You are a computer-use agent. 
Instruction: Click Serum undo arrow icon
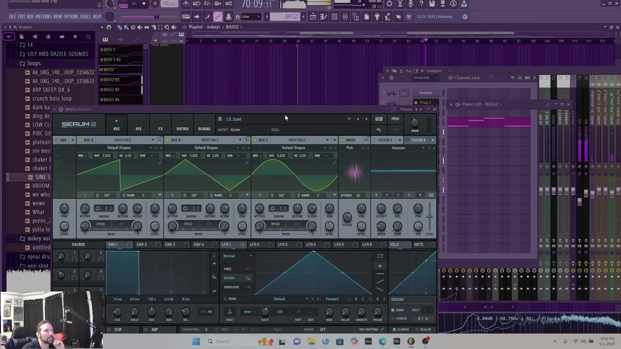coord(379,130)
